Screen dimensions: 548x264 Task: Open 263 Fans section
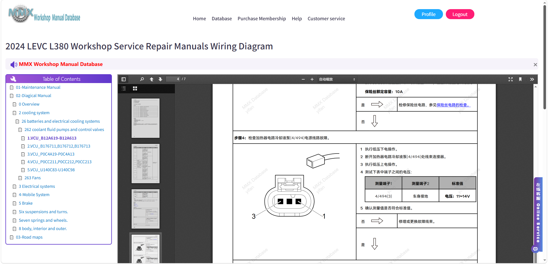point(33,178)
